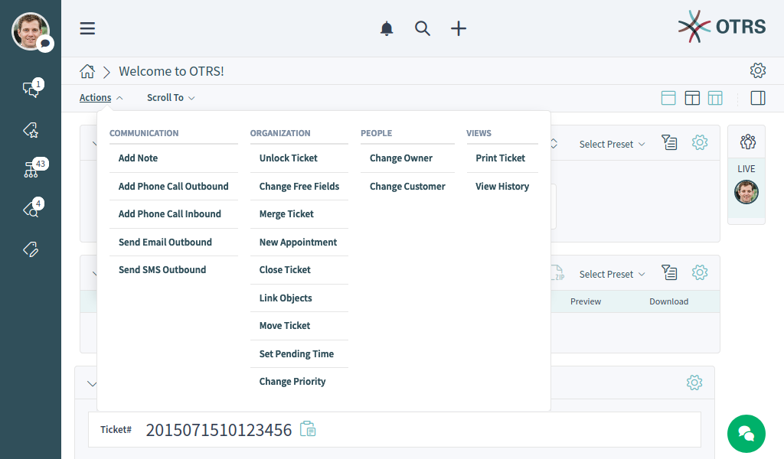Image resolution: width=784 pixels, height=459 pixels.
Task: Open the chat bubble sidebar icon
Action: (x=31, y=89)
